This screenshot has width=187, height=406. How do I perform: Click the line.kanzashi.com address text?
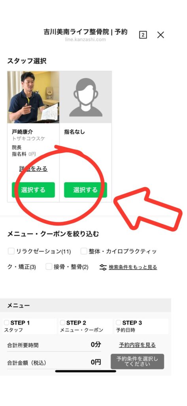pyautogui.click(x=85, y=40)
